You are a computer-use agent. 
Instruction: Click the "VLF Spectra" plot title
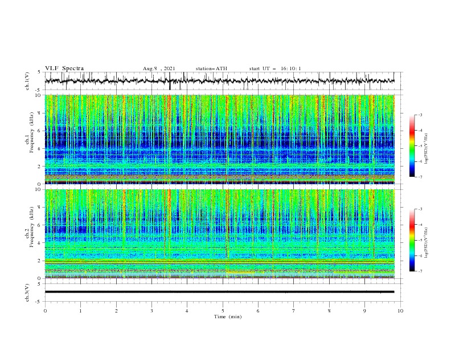[64, 68]
